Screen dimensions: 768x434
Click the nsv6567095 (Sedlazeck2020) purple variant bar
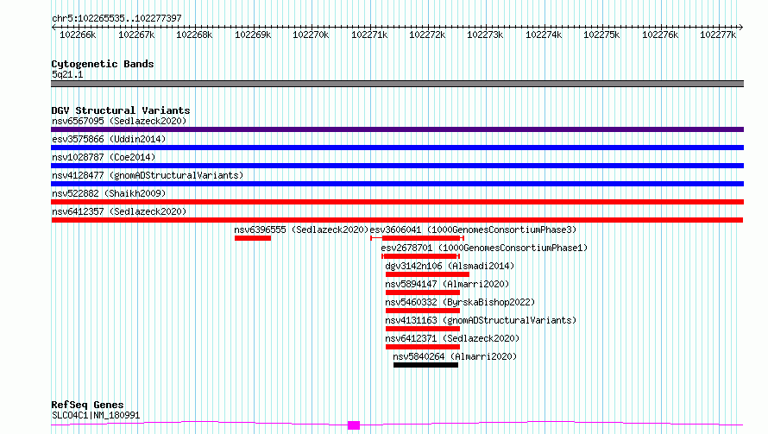pos(397,129)
